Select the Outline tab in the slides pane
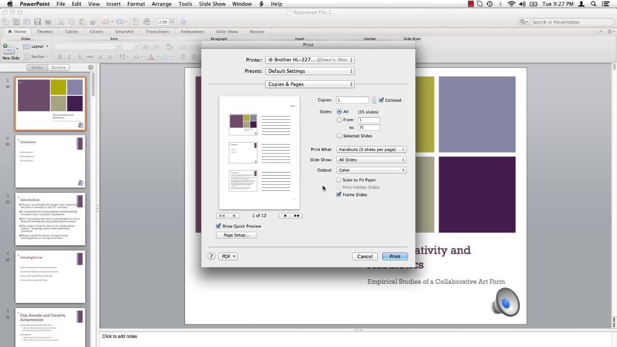 pos(58,67)
